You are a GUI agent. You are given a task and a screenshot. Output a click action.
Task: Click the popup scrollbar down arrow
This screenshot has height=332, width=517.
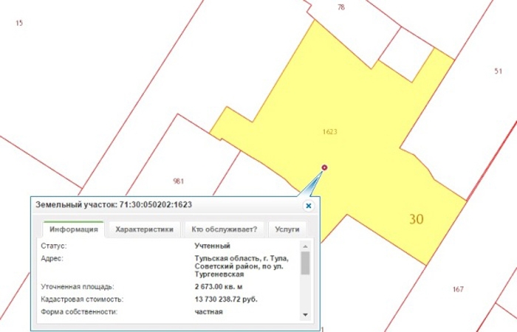tap(305, 314)
